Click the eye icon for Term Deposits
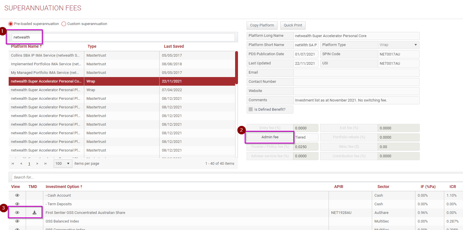 tap(17, 204)
